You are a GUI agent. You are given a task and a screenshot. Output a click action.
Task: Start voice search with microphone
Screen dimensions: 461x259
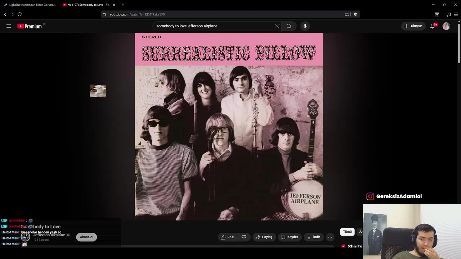tap(305, 26)
